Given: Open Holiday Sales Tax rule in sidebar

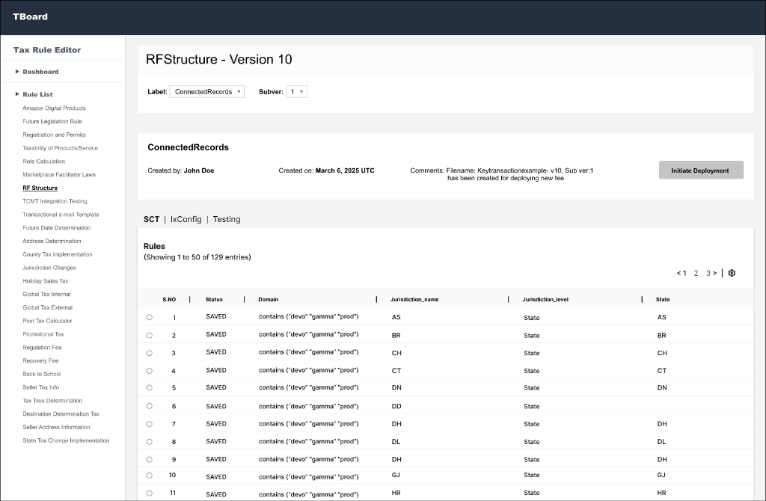Looking at the screenshot, I should (x=45, y=281).
